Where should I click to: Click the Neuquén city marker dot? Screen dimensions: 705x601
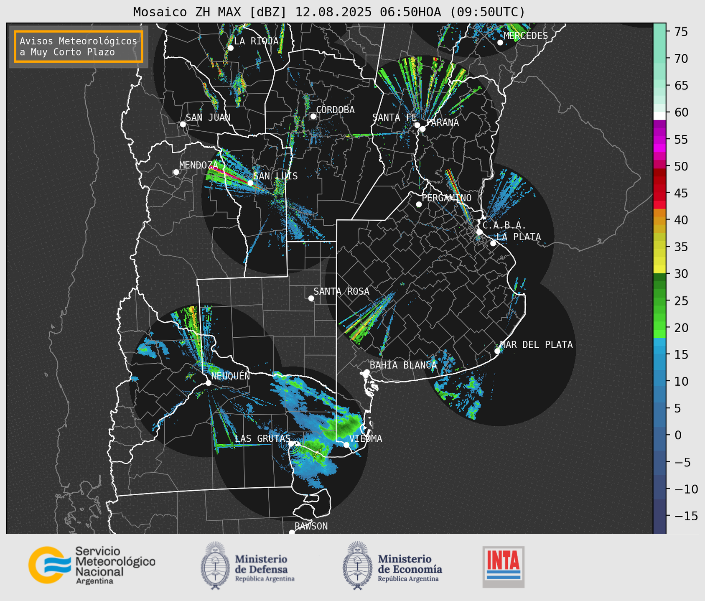[x=208, y=383]
